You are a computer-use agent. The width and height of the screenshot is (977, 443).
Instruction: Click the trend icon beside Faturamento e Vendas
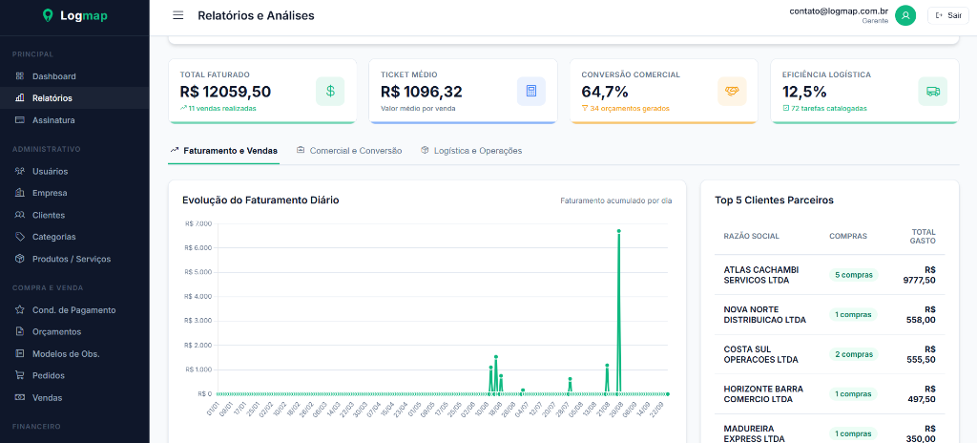(x=175, y=150)
